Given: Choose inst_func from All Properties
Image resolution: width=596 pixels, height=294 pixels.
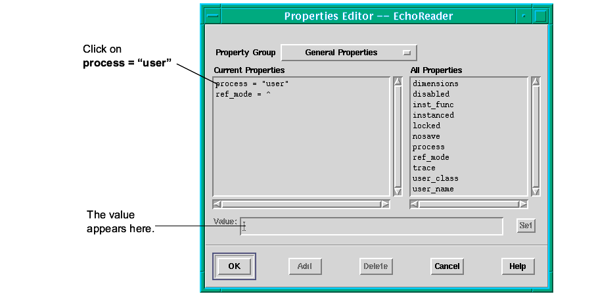Looking at the screenshot, I should [433, 105].
